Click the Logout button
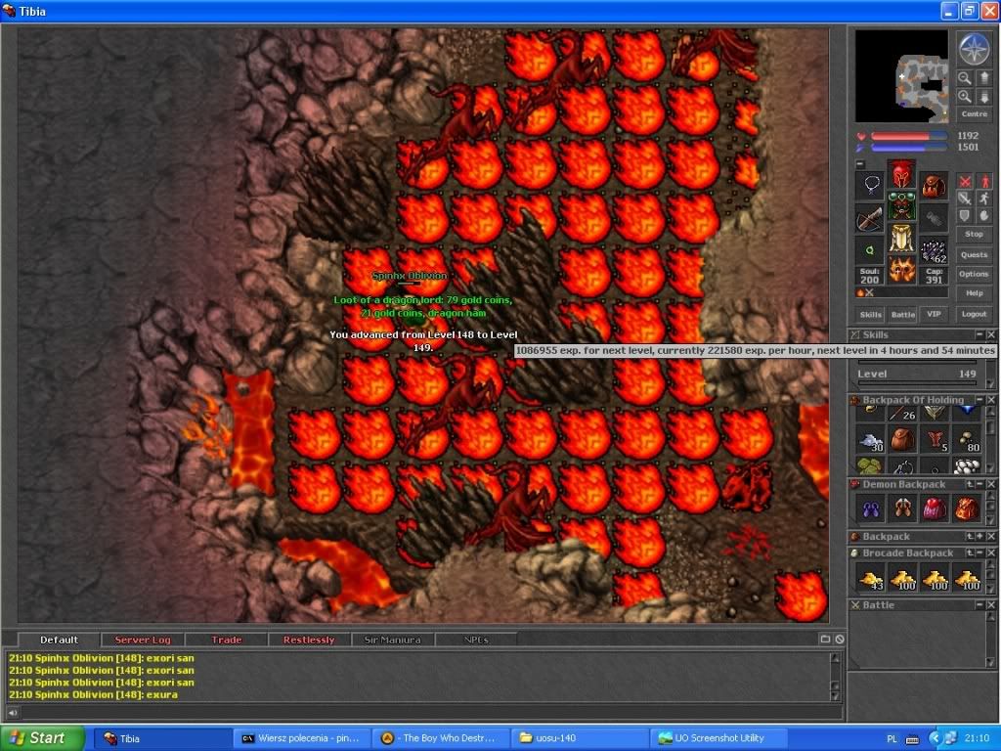1001x751 pixels. [975, 314]
